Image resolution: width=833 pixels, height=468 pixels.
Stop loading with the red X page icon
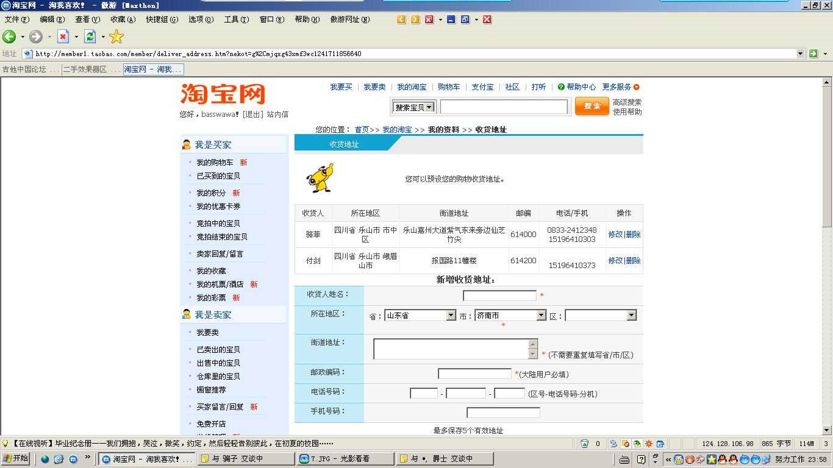[x=63, y=37]
